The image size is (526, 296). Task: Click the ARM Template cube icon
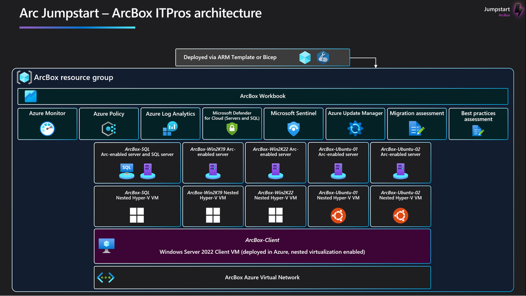coord(305,57)
